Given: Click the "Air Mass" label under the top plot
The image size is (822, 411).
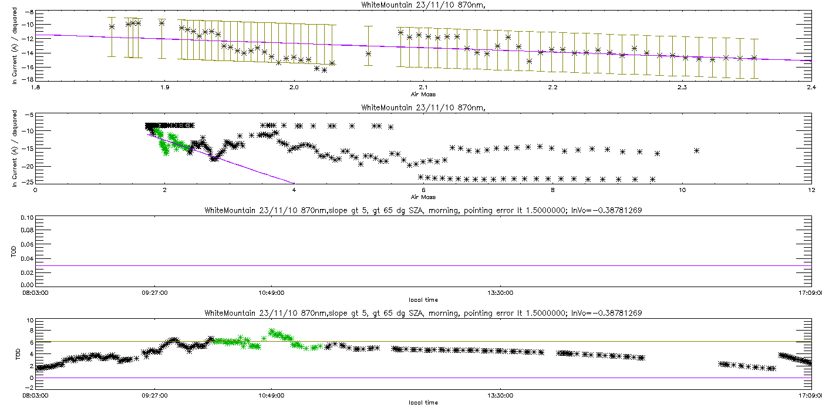Looking at the screenshot, I should click(x=423, y=94).
